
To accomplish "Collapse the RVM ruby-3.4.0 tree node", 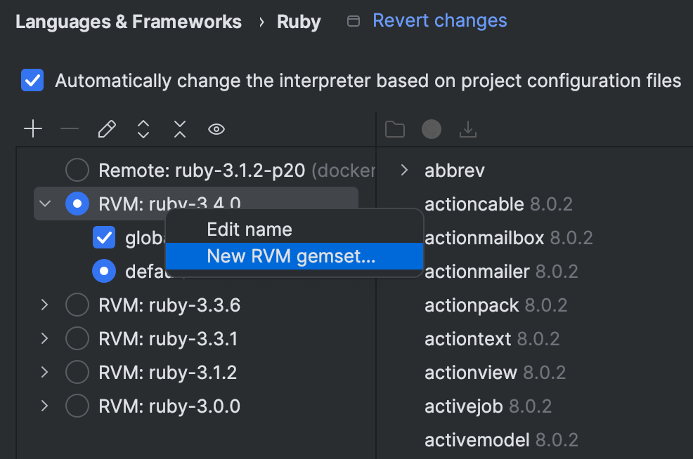I will click(x=45, y=204).
